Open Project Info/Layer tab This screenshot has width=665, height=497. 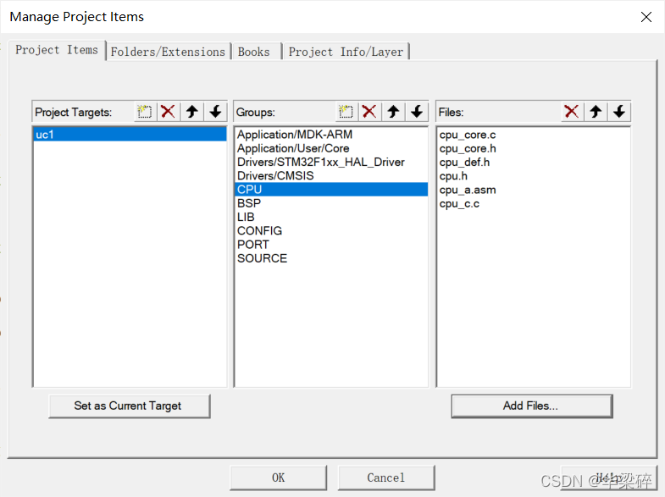(x=346, y=52)
